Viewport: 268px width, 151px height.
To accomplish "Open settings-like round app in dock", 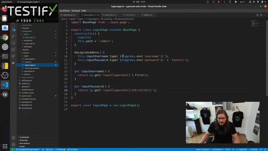I will coord(5,47).
